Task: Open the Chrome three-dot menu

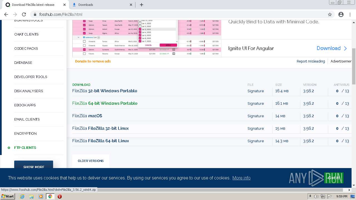Action: [350, 14]
